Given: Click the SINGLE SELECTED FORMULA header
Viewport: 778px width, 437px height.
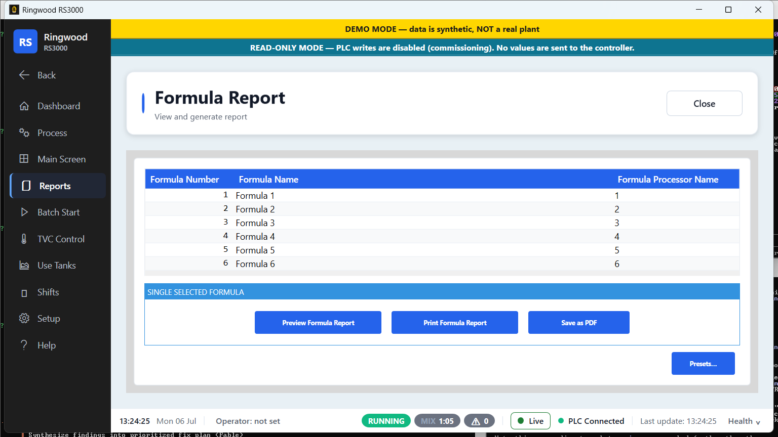Looking at the screenshot, I should tap(442, 292).
